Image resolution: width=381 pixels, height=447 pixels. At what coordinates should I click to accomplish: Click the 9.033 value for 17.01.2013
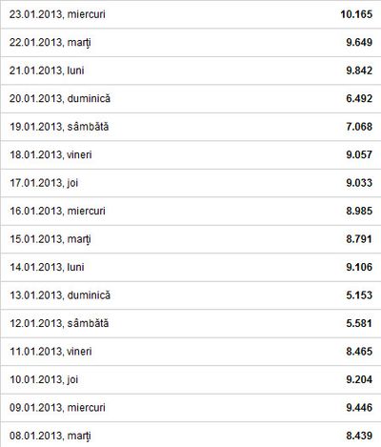[359, 183]
